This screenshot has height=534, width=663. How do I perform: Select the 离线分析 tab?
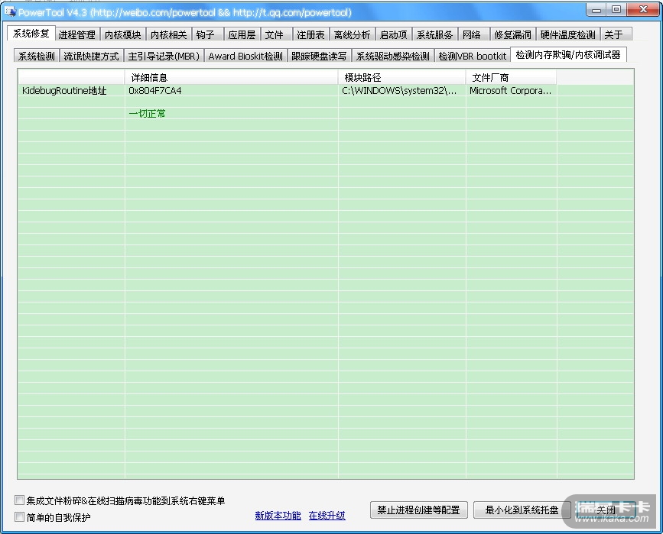tap(353, 34)
